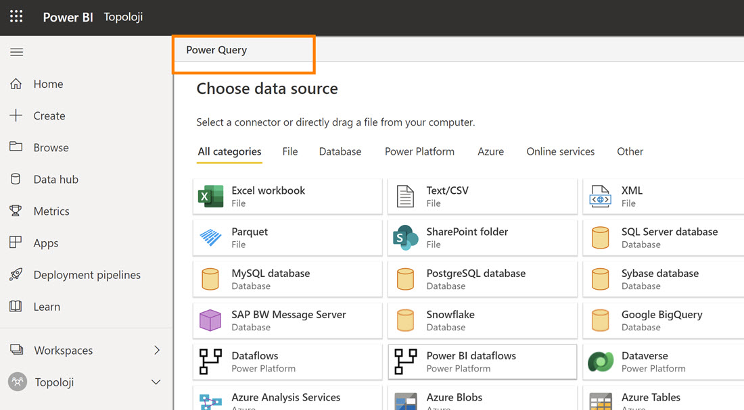Viewport: 744px width, 410px height.
Task: Expand the Workspaces flyout chevron
Action: tap(157, 350)
